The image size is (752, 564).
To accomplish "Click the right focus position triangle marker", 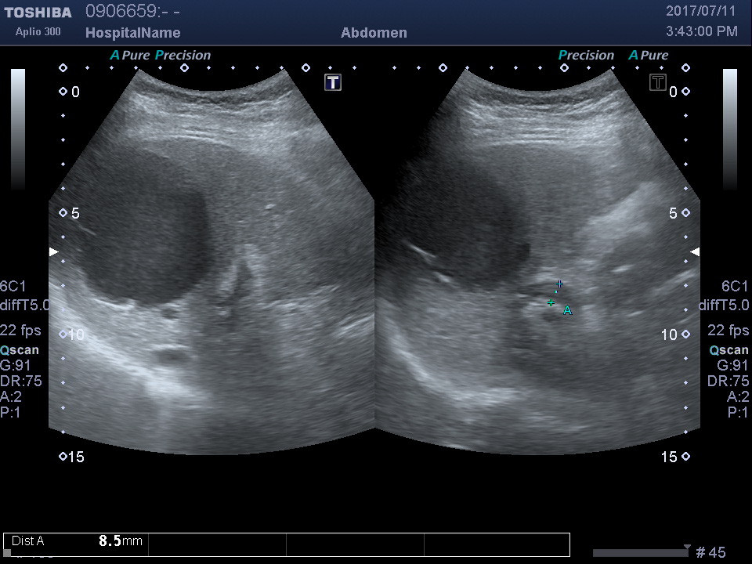I will click(695, 251).
